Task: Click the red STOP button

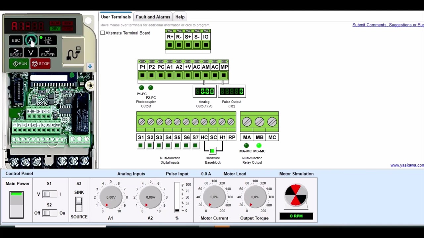Action: click(x=40, y=64)
